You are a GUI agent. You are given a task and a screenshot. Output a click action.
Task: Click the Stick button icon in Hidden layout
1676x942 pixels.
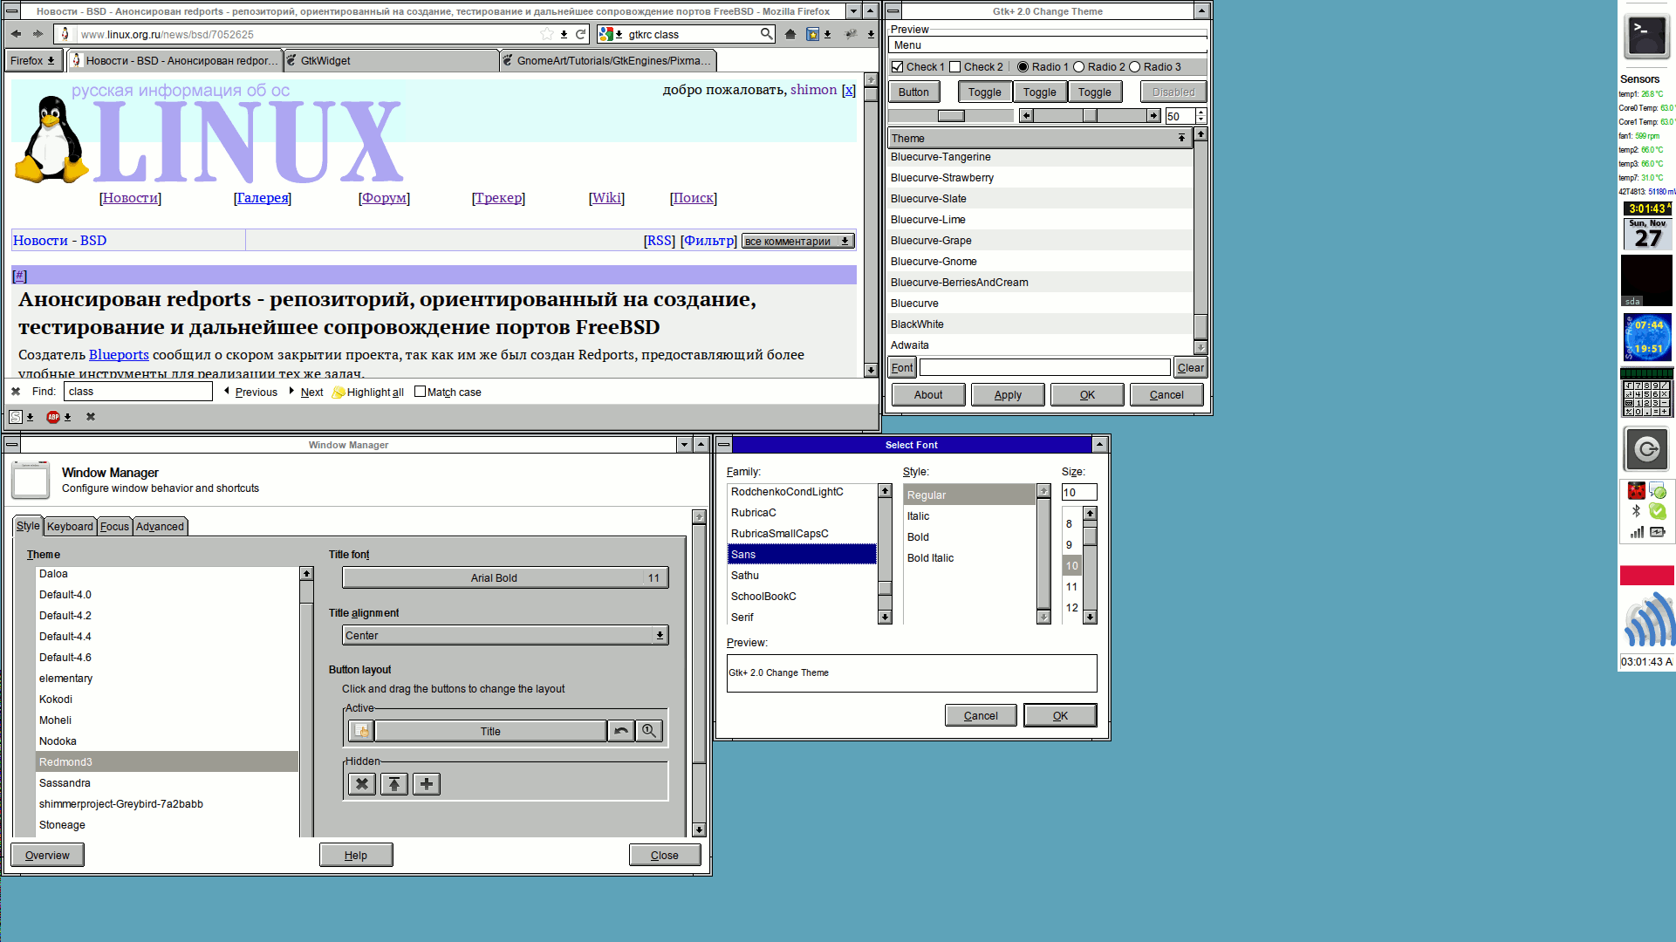[427, 784]
